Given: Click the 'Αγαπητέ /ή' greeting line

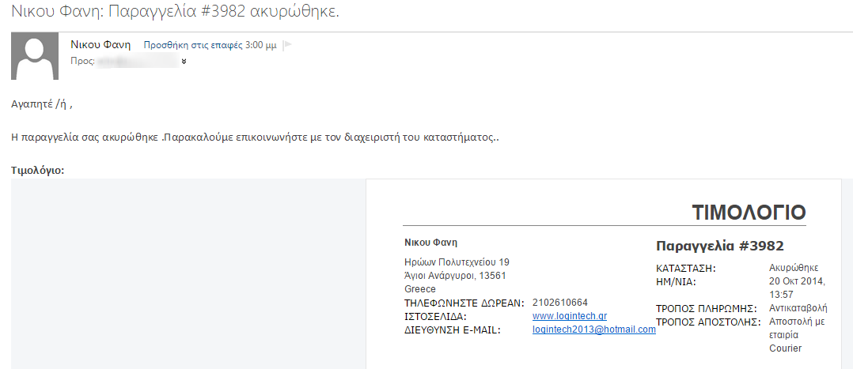Looking at the screenshot, I should 47,104.
